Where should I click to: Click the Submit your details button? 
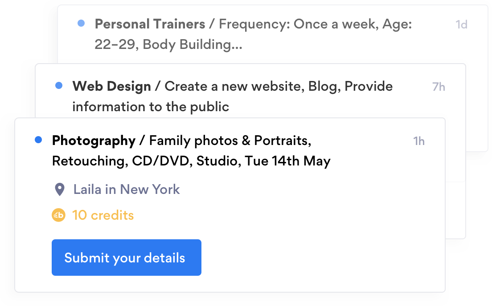tap(126, 258)
